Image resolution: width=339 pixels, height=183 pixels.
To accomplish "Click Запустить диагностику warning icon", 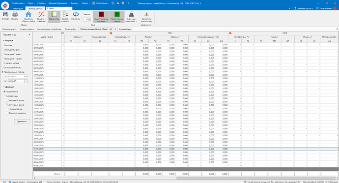I will click(x=146, y=14).
